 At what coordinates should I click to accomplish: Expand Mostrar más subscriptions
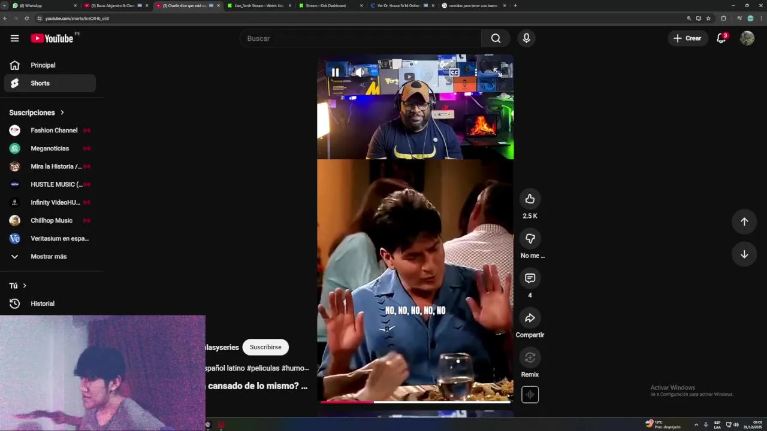50,256
